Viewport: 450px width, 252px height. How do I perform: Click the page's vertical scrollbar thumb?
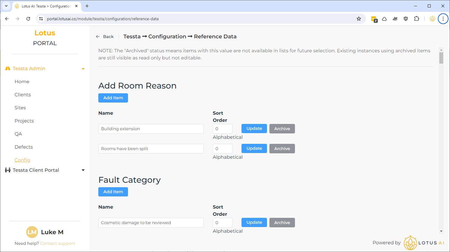click(x=441, y=58)
